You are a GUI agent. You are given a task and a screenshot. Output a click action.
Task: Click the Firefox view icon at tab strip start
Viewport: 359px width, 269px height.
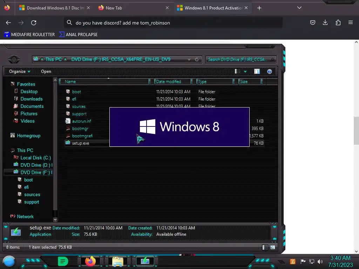point(7,8)
